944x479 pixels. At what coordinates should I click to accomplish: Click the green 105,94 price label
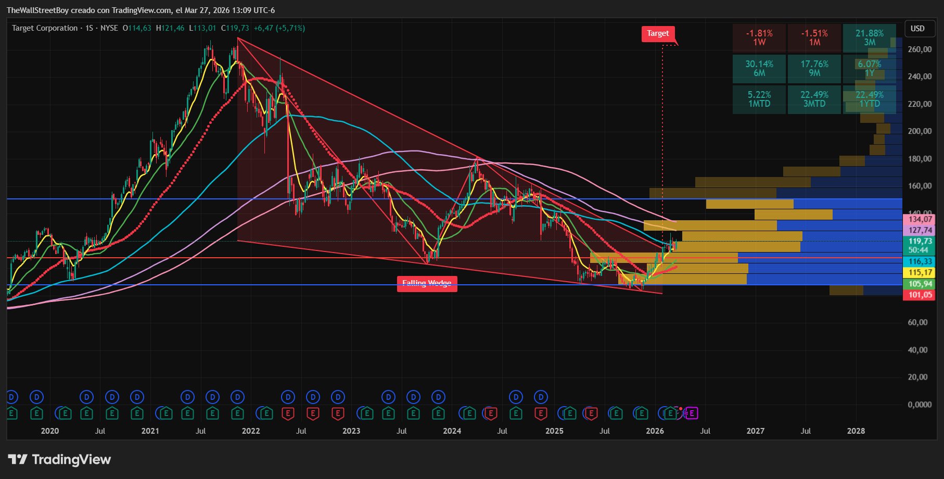(920, 284)
